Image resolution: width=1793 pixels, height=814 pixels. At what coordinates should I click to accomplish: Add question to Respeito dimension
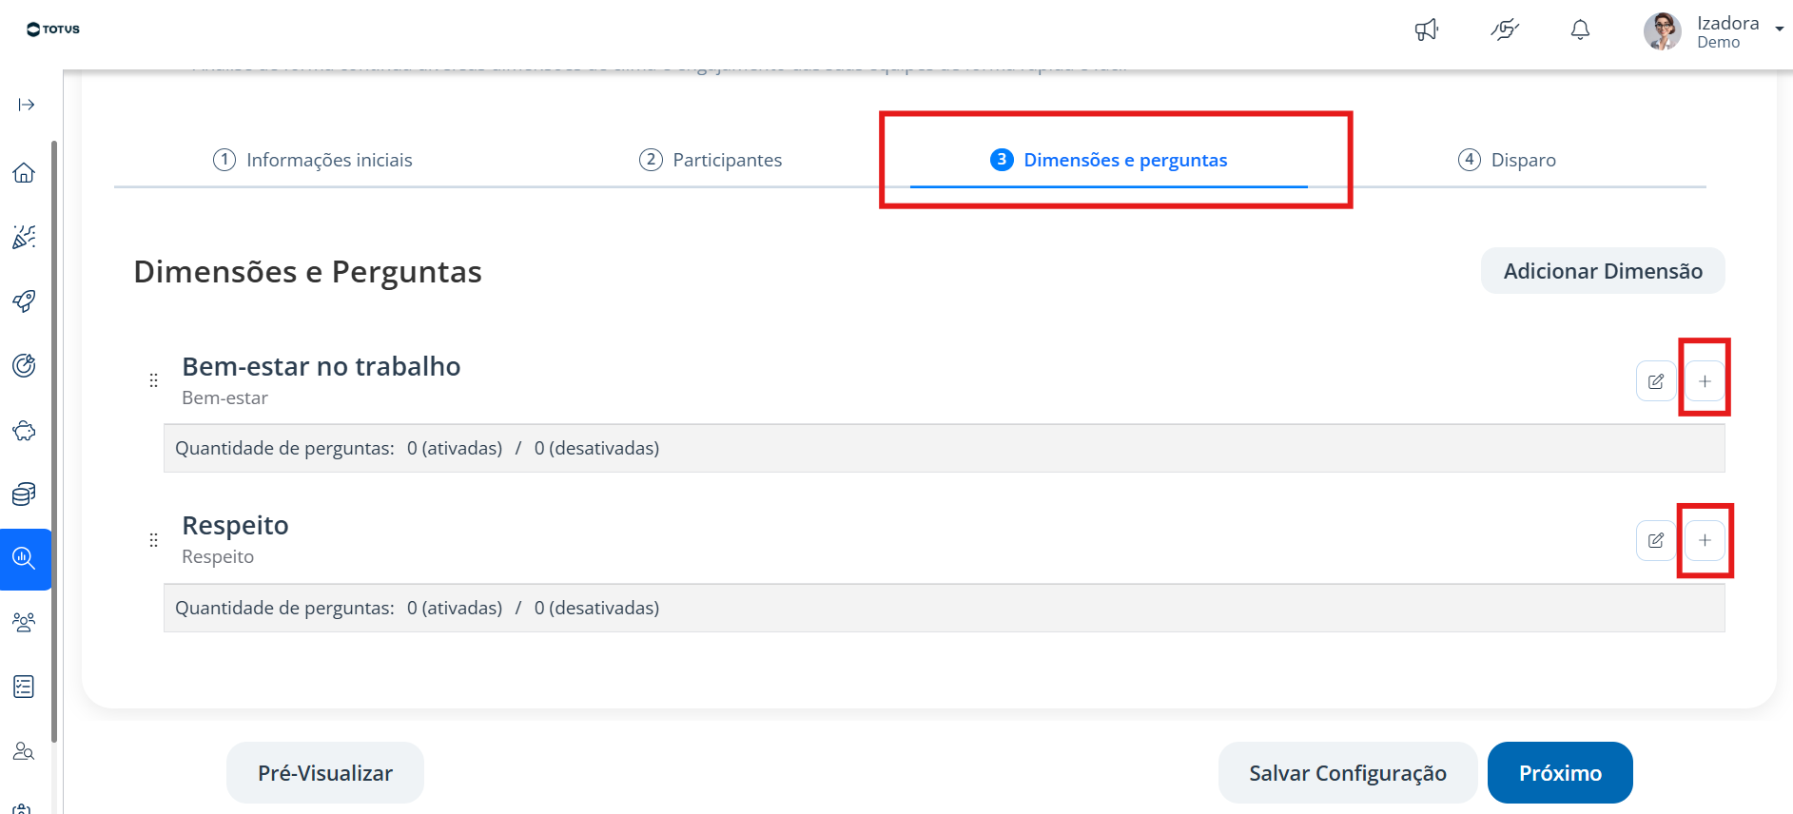pyautogui.click(x=1705, y=540)
